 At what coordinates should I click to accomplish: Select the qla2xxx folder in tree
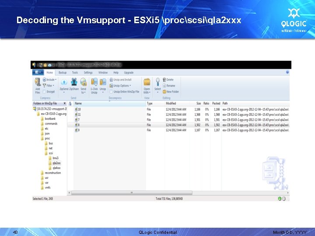pos(55,163)
